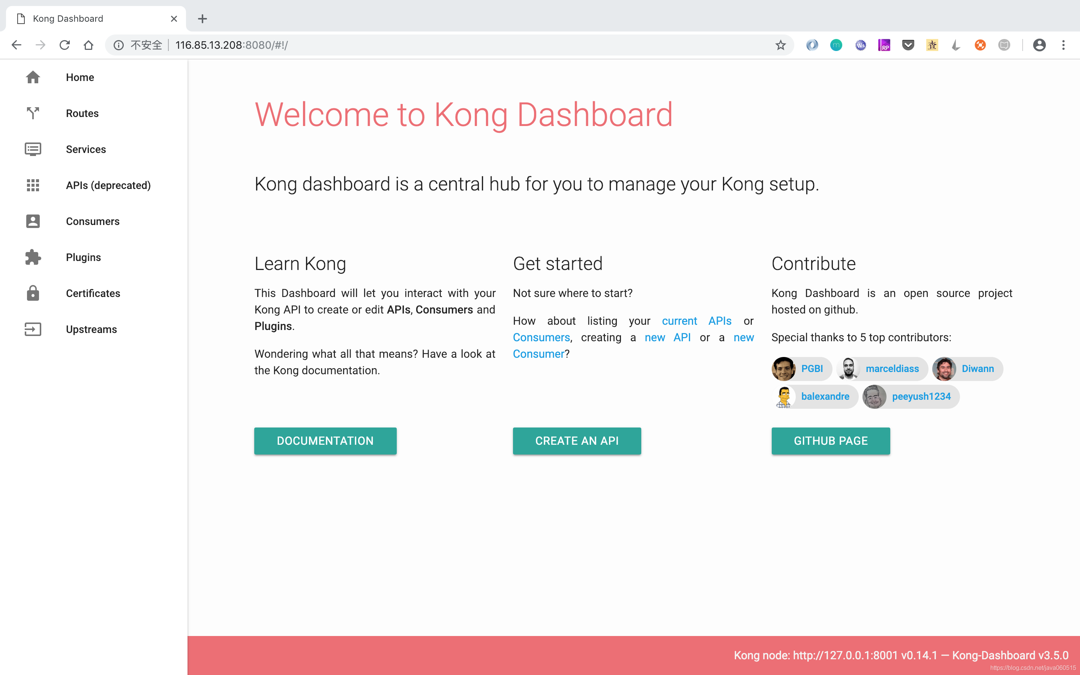This screenshot has width=1080, height=675.
Task: Click the grey sail-shaped extension icon
Action: point(956,45)
